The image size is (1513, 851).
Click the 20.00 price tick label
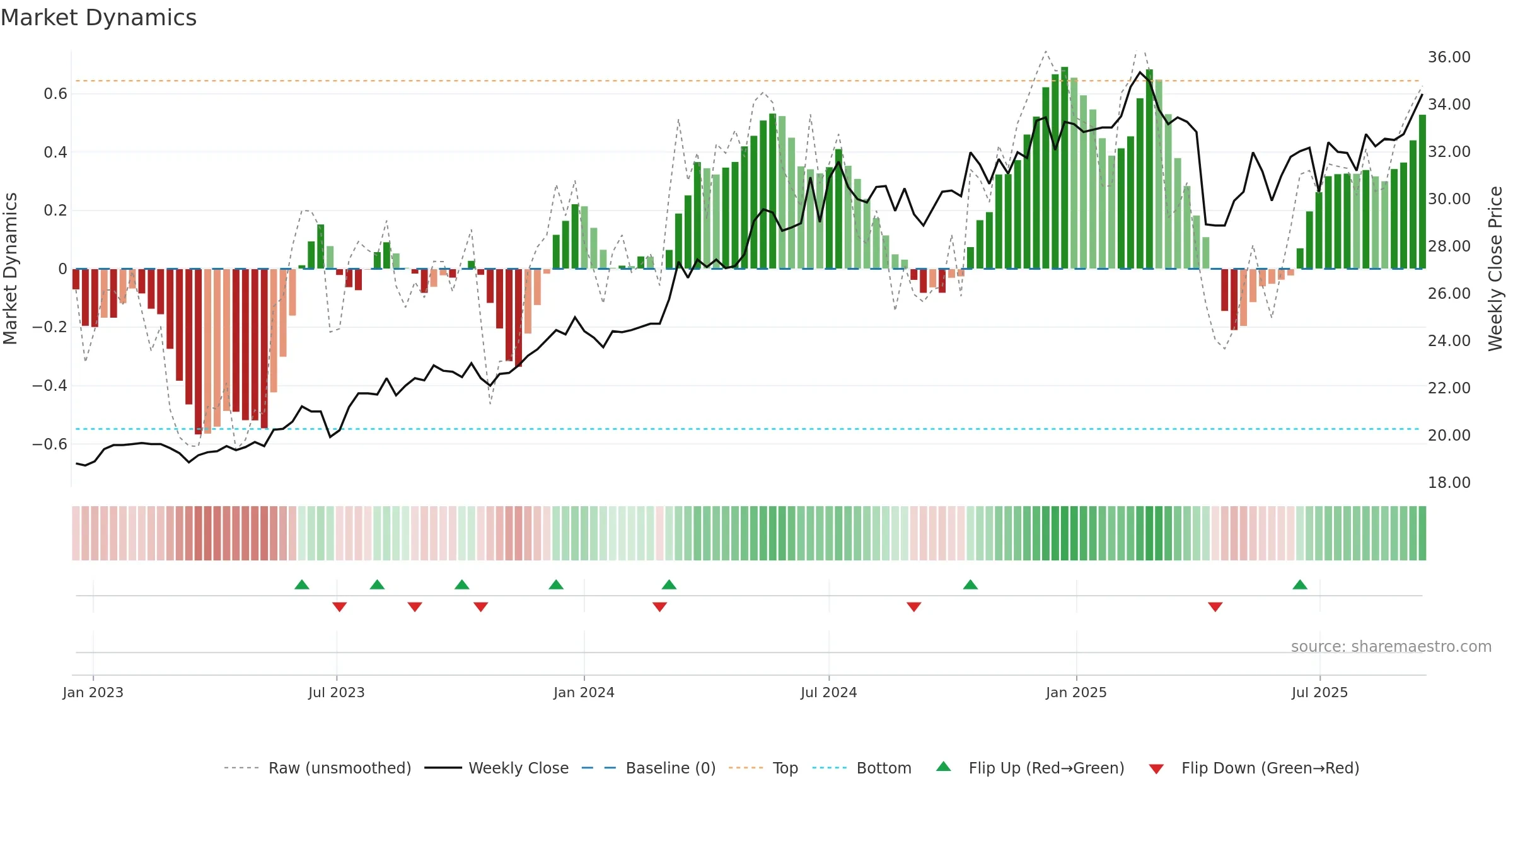point(1449,435)
